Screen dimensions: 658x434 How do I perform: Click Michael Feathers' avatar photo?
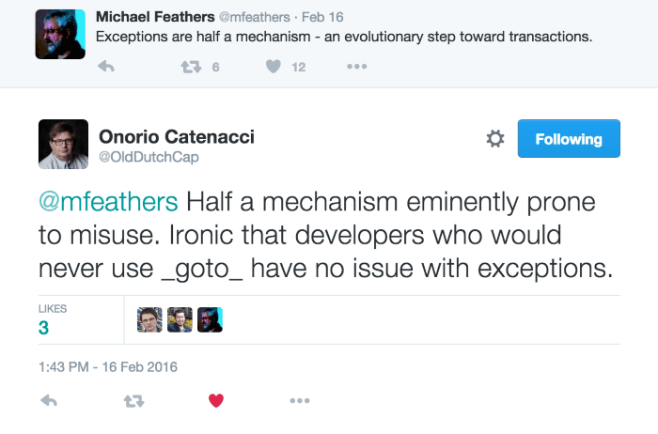tap(61, 36)
